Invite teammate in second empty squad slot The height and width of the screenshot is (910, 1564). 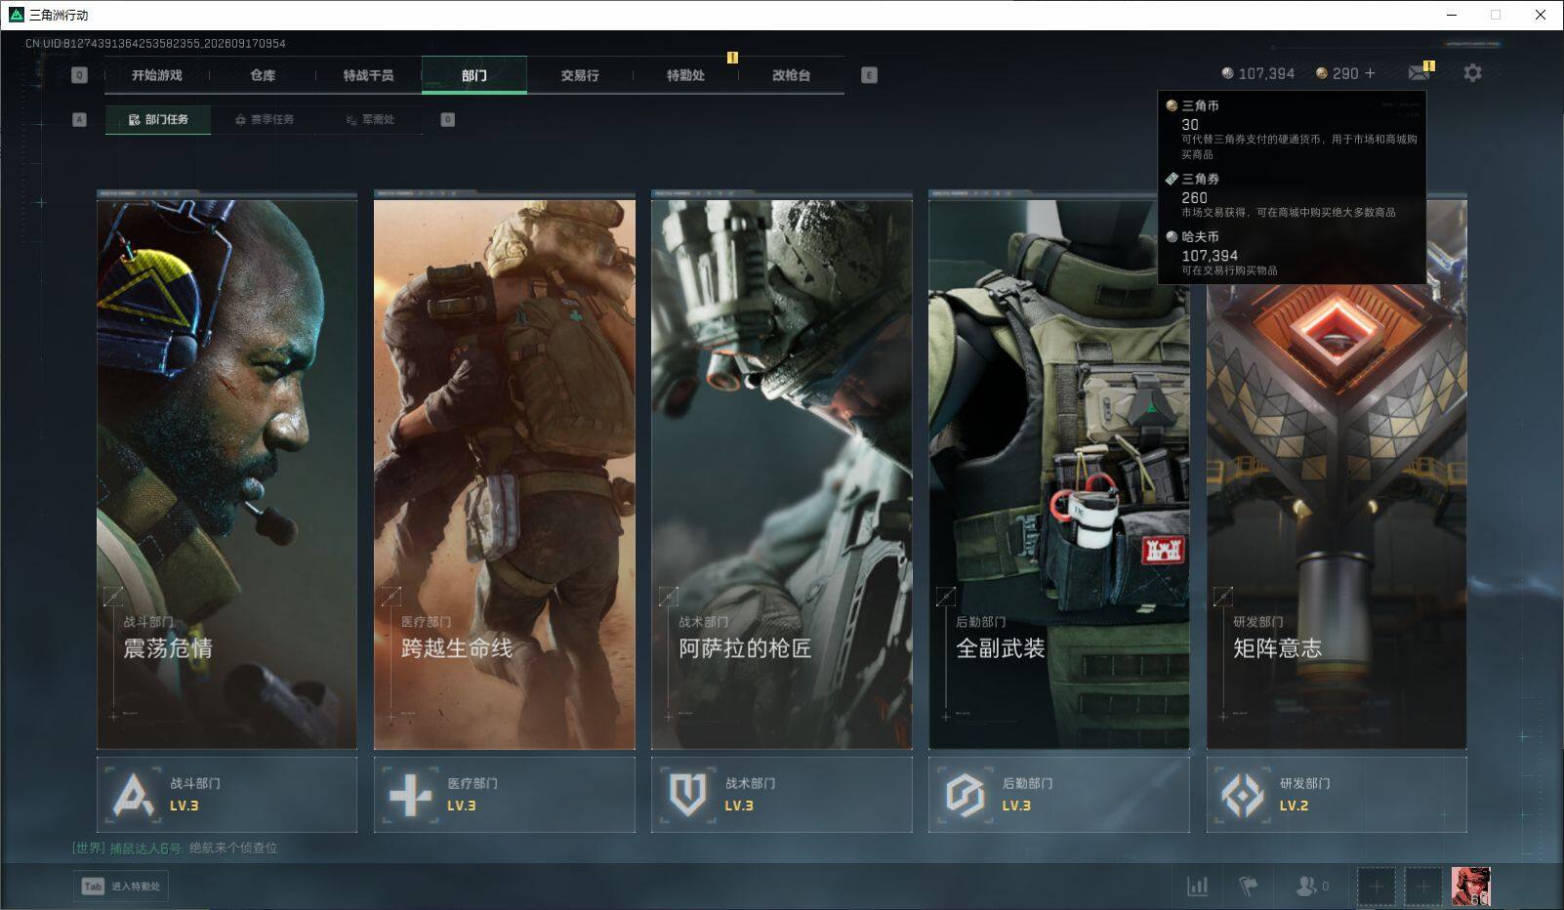[x=1422, y=887]
